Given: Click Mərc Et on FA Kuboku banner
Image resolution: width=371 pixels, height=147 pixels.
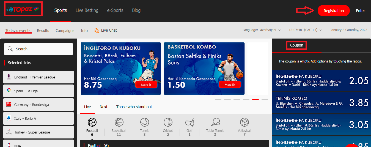Looking at the screenshot, I should 146,85.
